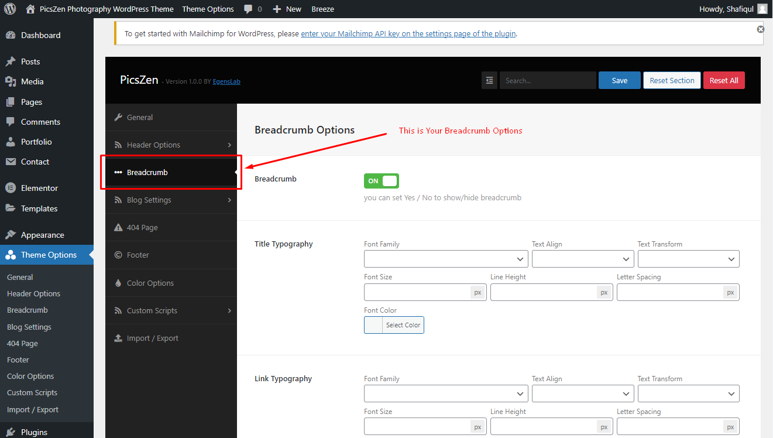Click the Search options field

click(x=548, y=80)
